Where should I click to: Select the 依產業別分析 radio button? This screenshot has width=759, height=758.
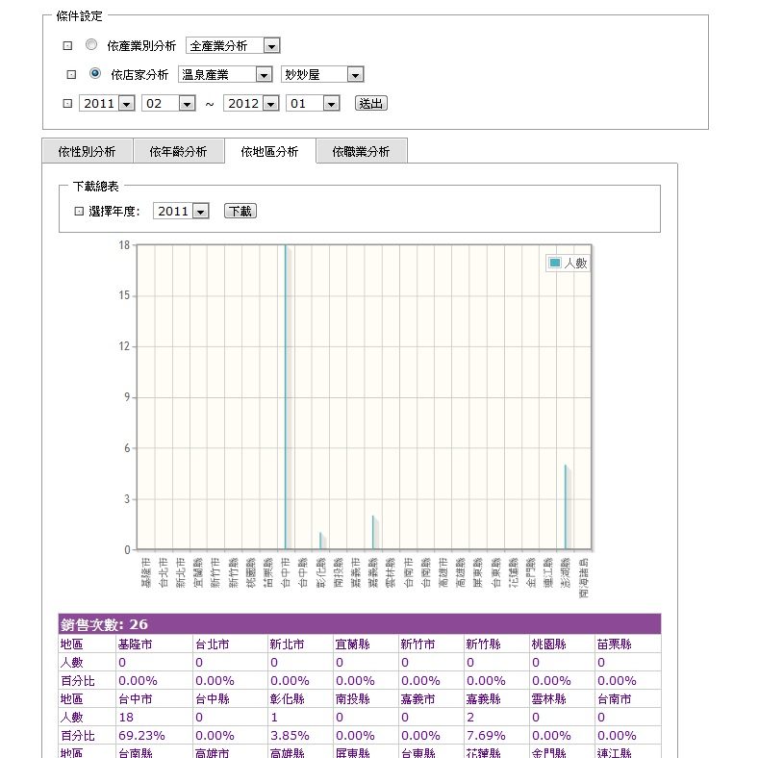(x=91, y=45)
